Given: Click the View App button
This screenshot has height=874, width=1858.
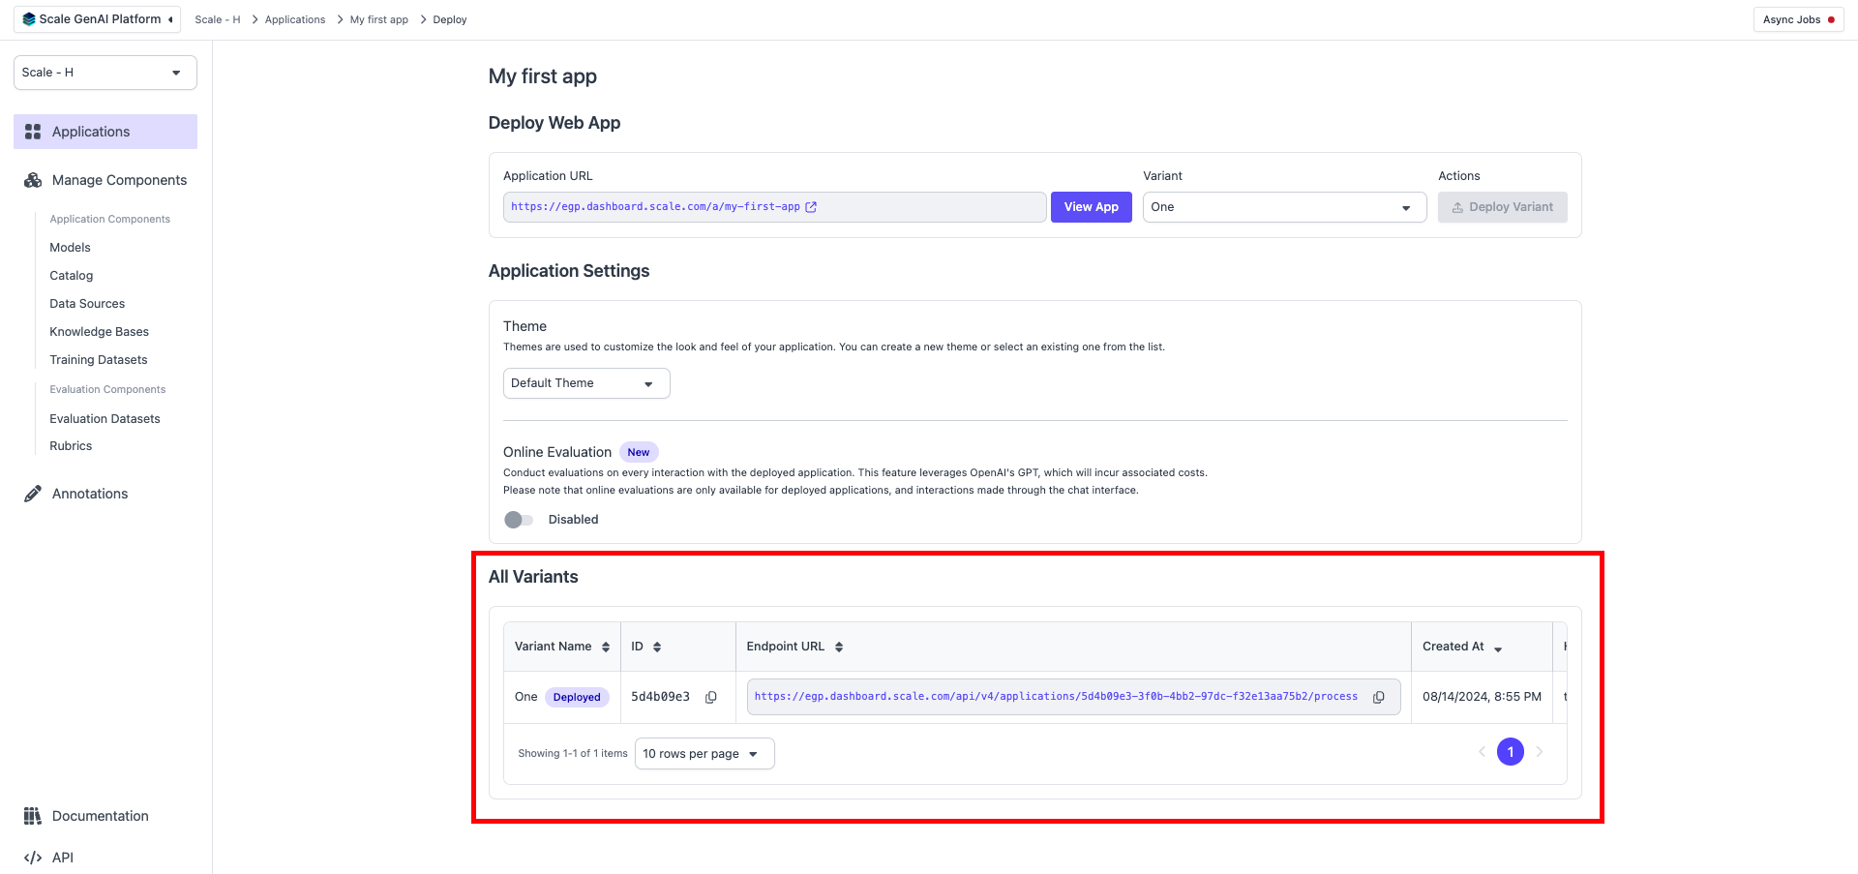Looking at the screenshot, I should [x=1091, y=207].
